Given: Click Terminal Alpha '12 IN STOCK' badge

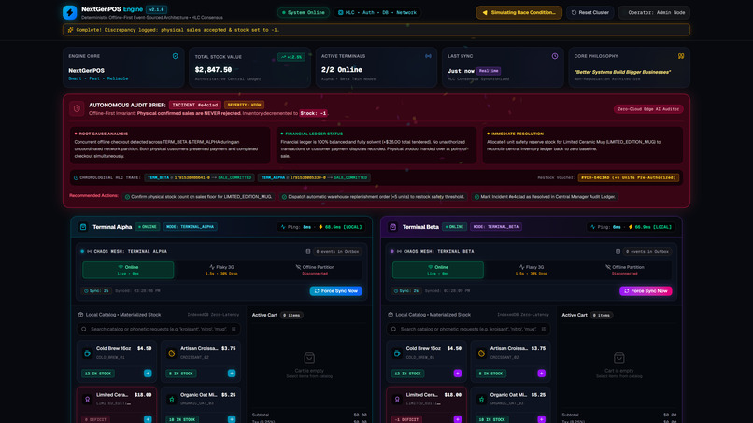Looking at the screenshot, I should (x=97, y=374).
